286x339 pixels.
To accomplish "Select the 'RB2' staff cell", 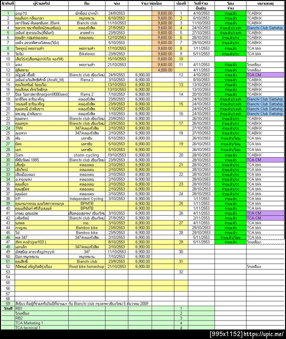I will tap(41, 318).
